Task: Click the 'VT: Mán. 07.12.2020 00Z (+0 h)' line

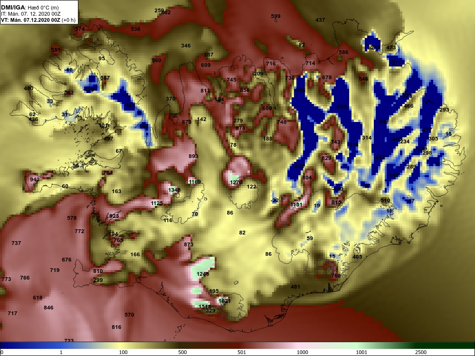Action: [38, 20]
